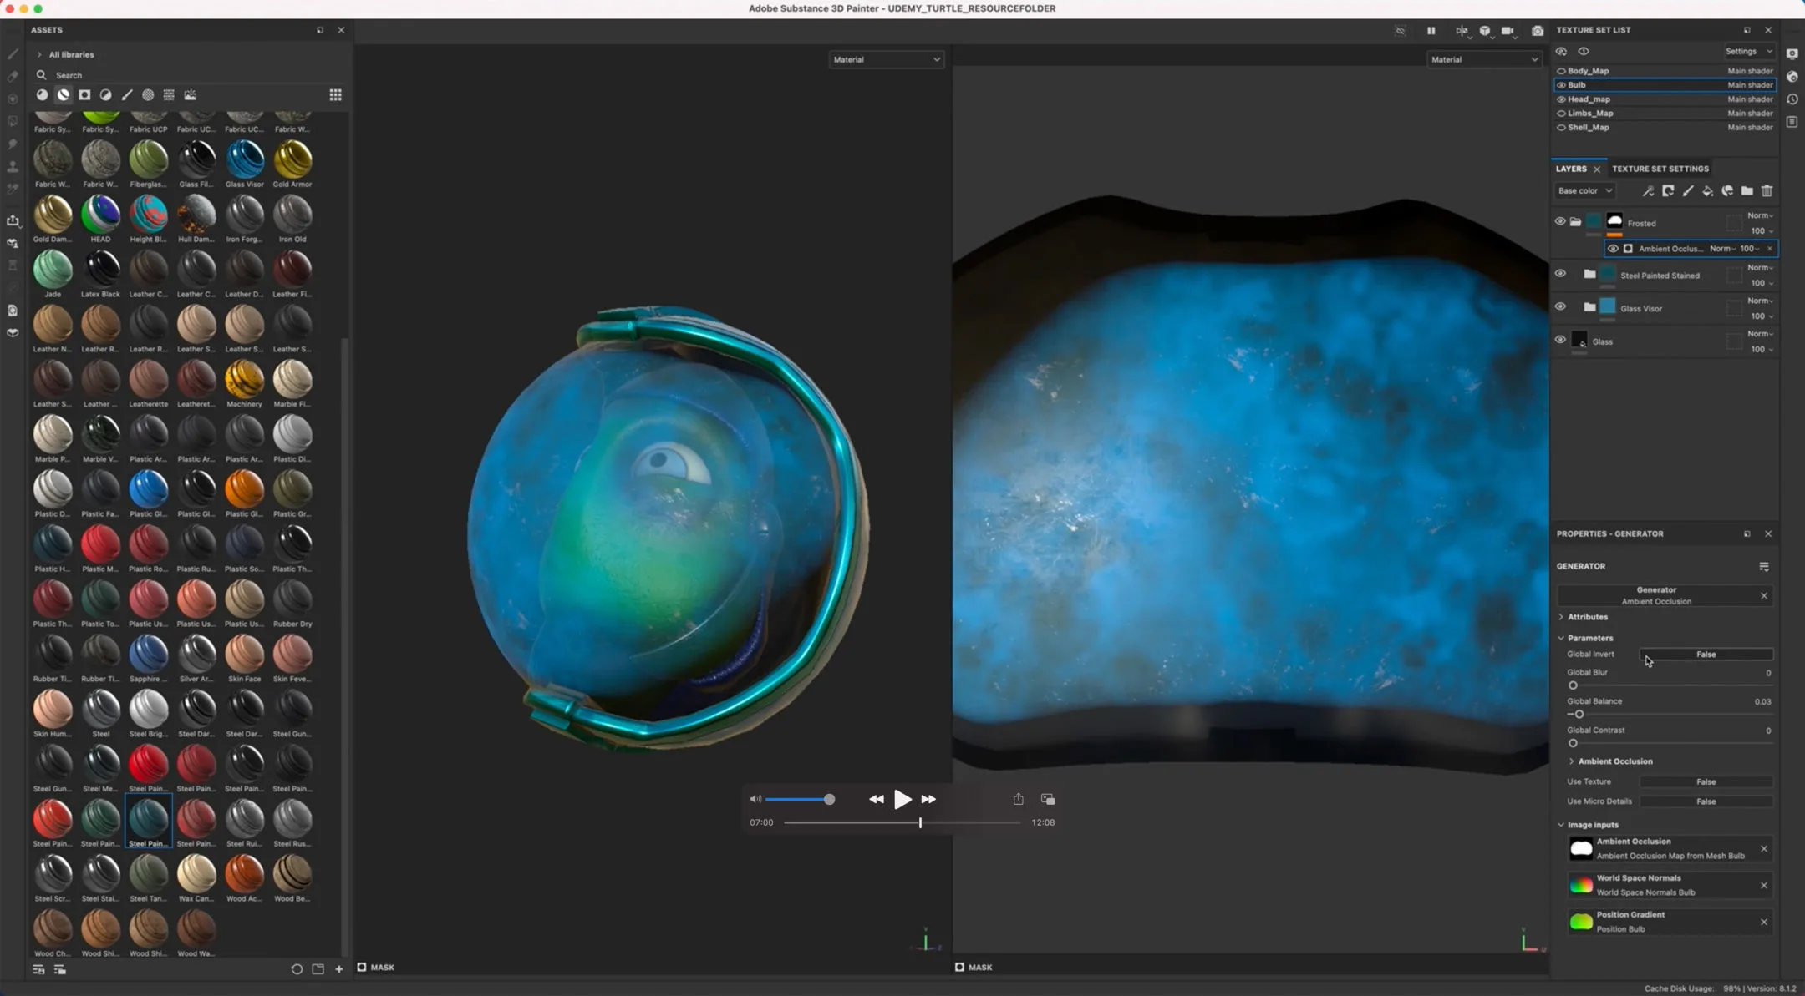
Task: Add a fill layer using bucket icon
Action: [x=1707, y=191]
